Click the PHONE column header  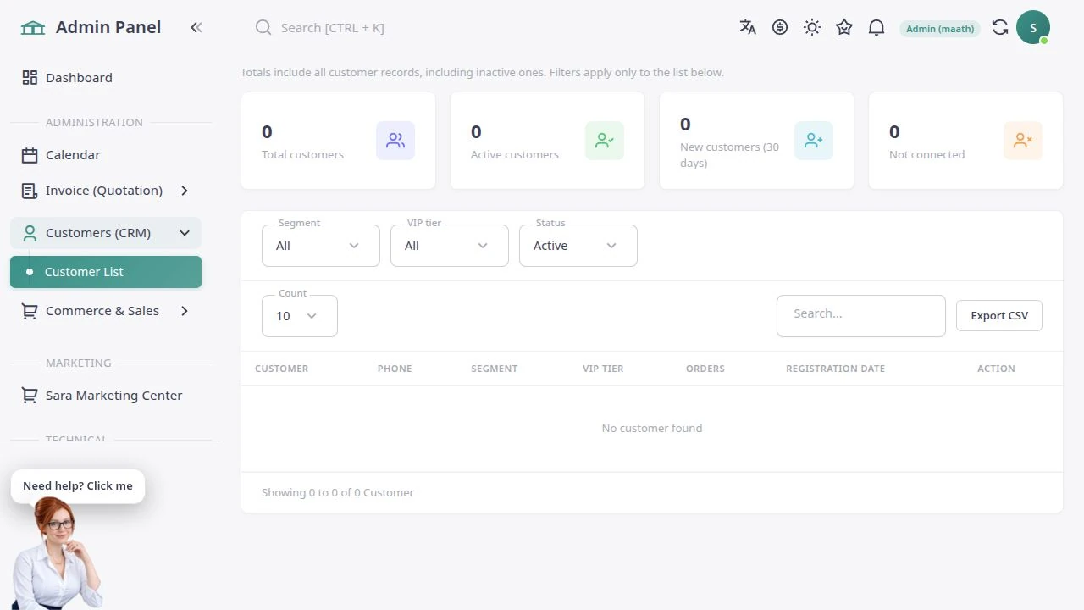click(x=395, y=369)
